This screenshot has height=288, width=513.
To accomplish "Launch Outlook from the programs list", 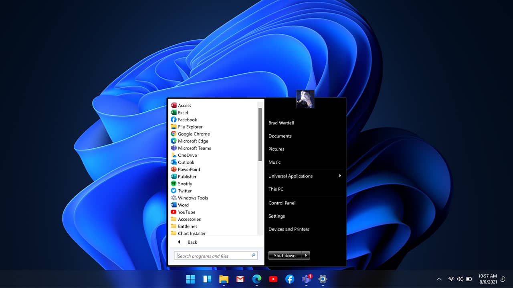I will pos(183,162).
